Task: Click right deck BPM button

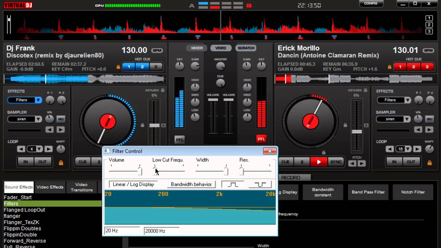Action: pos(429,50)
